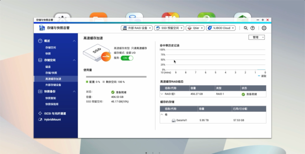Open help via question mark icon
The image size is (305, 154).
(x=252, y=28)
